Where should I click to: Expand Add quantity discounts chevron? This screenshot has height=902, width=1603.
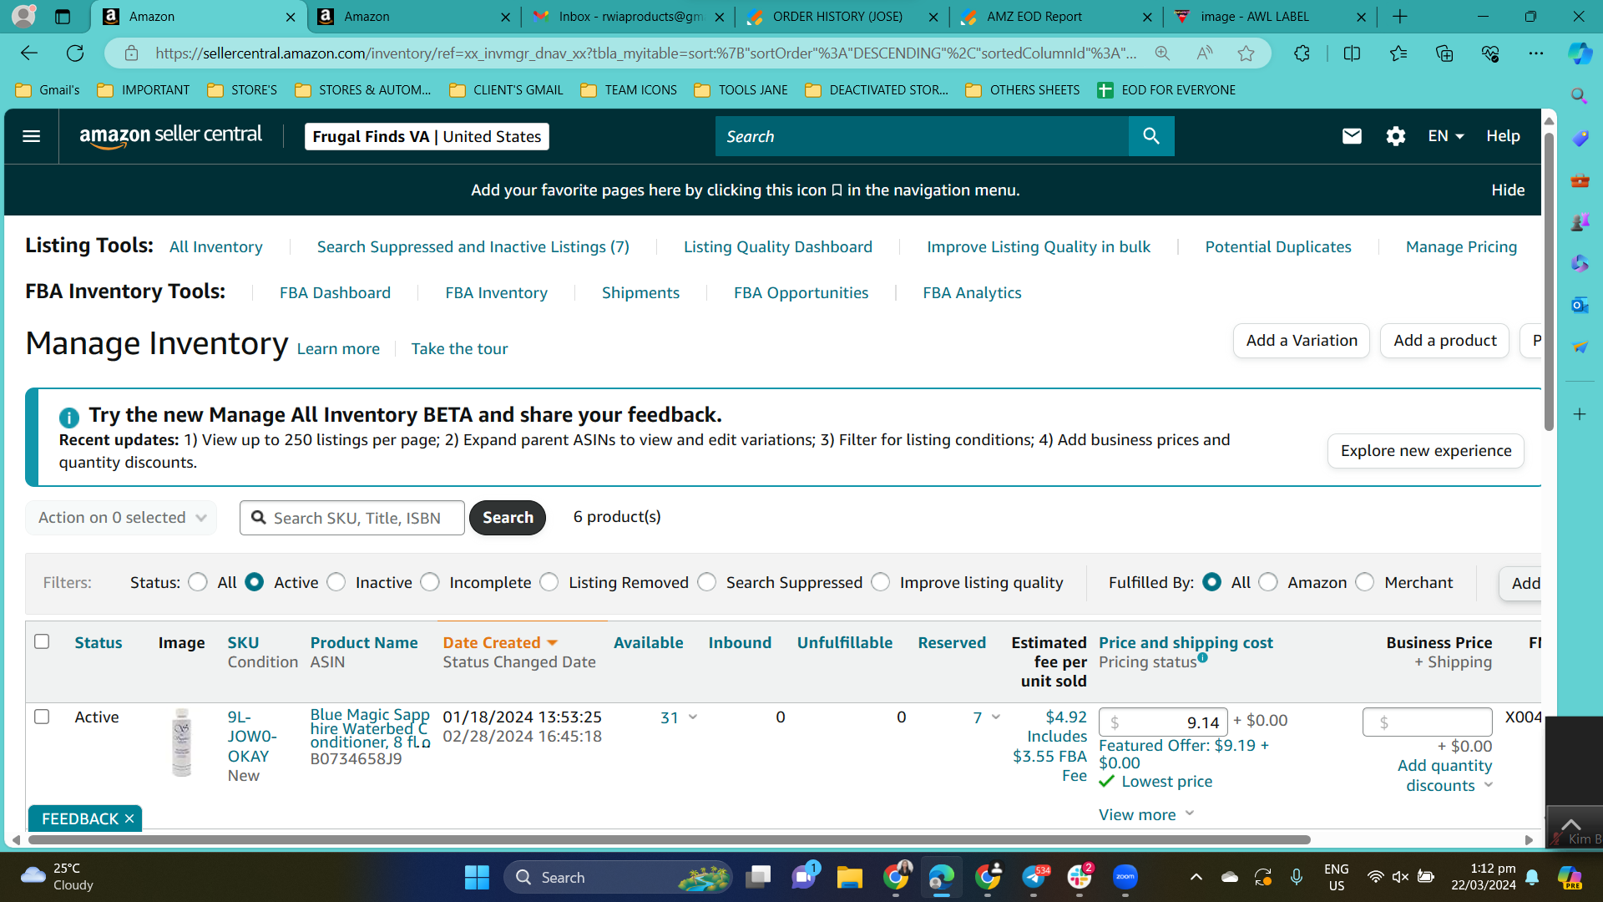[x=1489, y=785]
